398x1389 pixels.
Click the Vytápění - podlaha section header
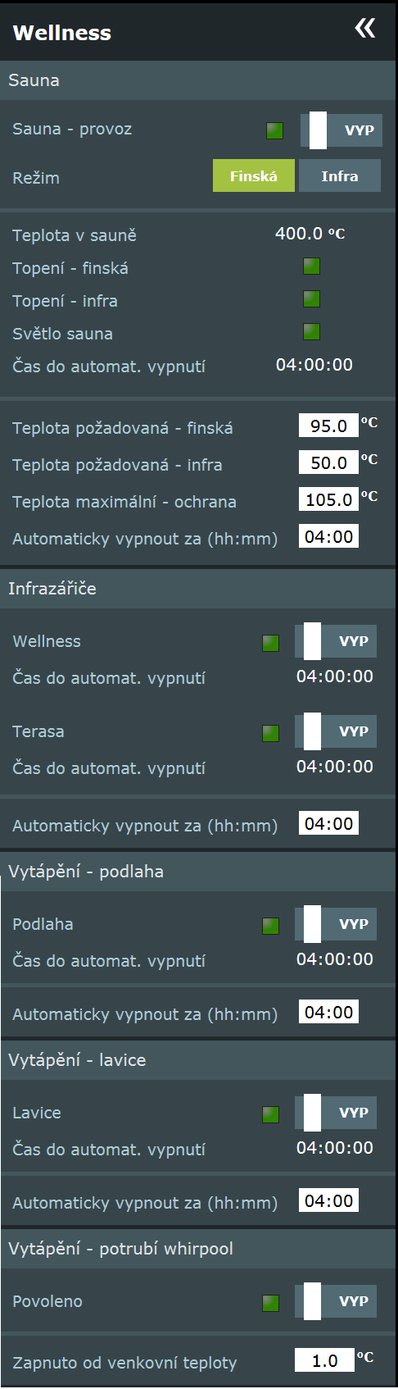pos(198,872)
